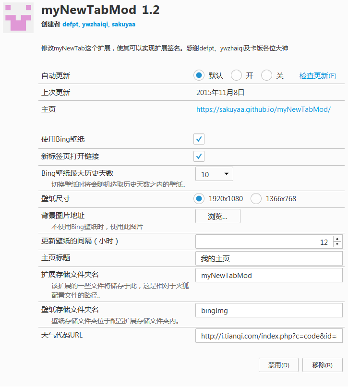This screenshot has height=387, width=348.
Task: Click 检查更新 link
Action: tap(318, 75)
